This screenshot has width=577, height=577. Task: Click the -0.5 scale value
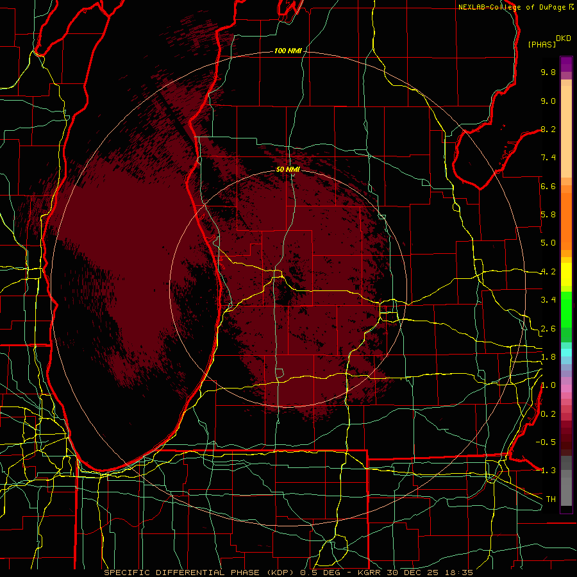pyautogui.click(x=546, y=442)
